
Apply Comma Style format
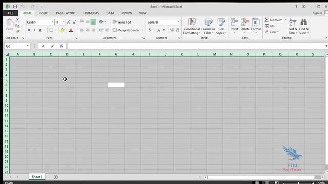coord(164,30)
